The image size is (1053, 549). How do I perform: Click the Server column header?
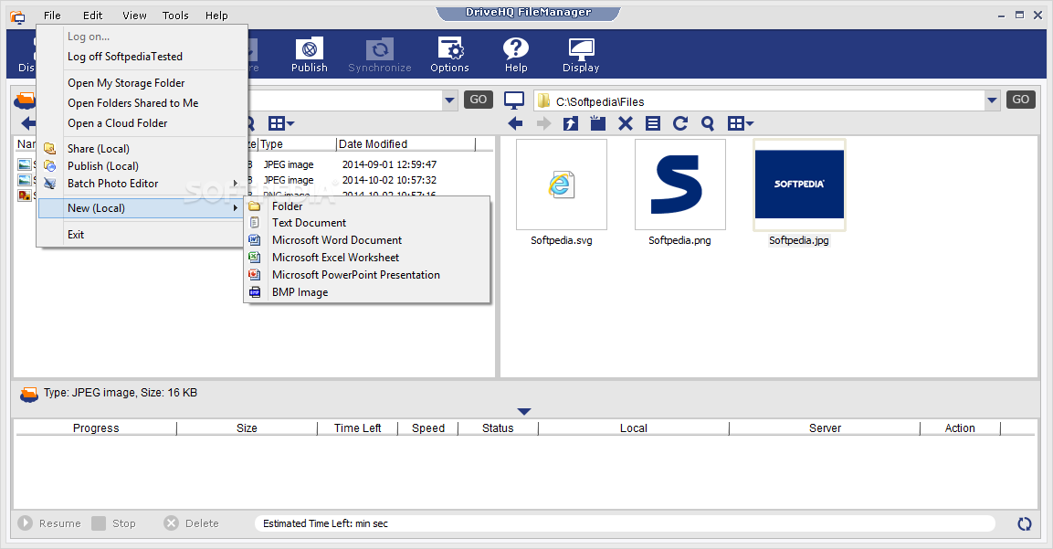[825, 428]
